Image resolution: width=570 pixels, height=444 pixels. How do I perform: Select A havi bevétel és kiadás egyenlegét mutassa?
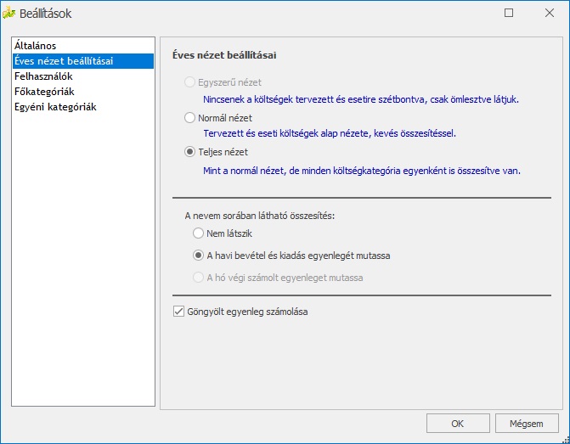(198, 255)
